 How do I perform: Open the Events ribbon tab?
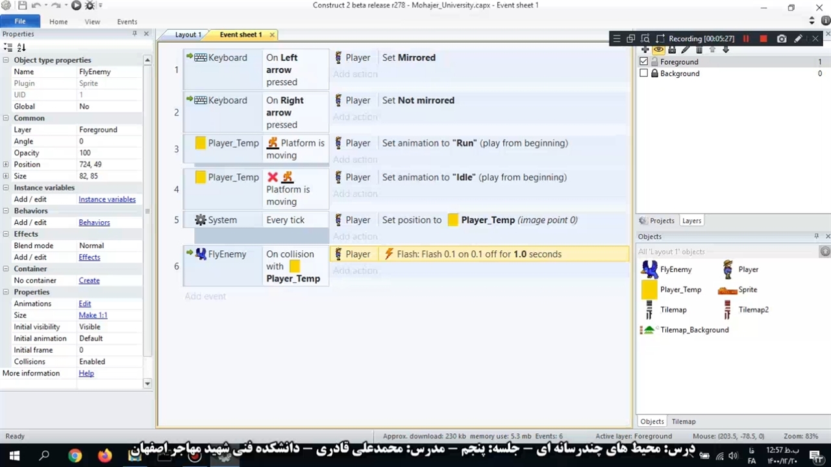[127, 21]
